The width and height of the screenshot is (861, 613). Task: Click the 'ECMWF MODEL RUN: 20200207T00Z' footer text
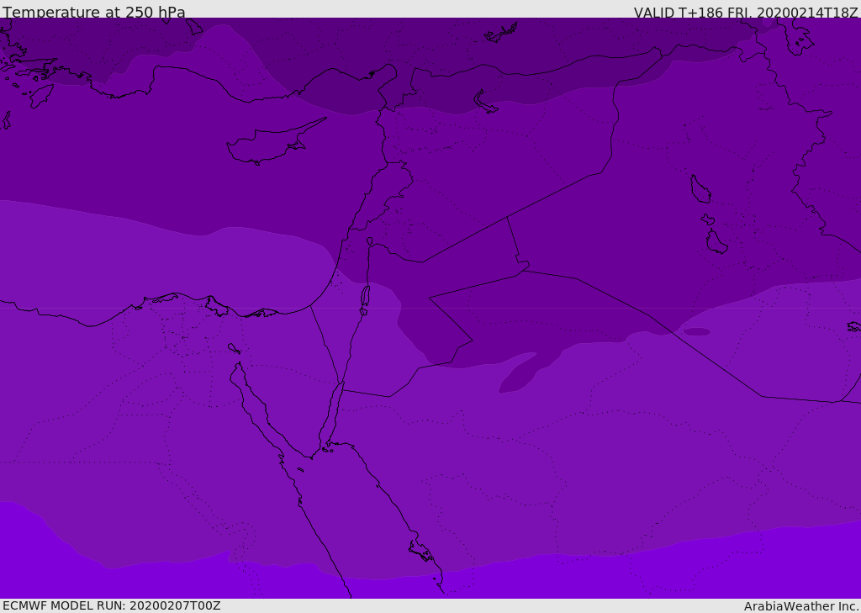pos(112,606)
